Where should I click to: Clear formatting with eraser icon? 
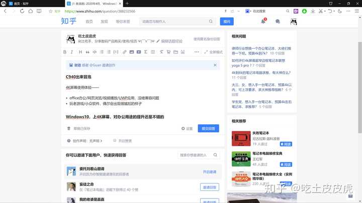click(x=161, y=52)
